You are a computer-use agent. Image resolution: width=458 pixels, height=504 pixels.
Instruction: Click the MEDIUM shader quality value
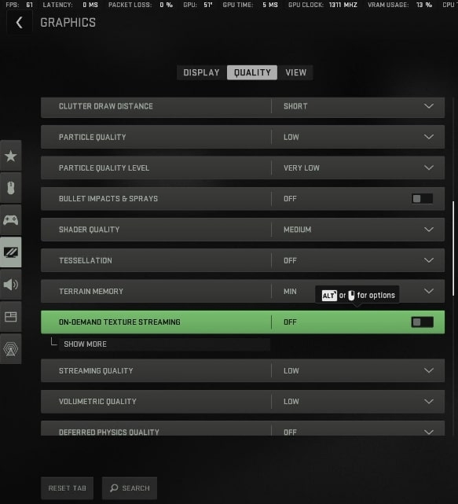(298, 230)
